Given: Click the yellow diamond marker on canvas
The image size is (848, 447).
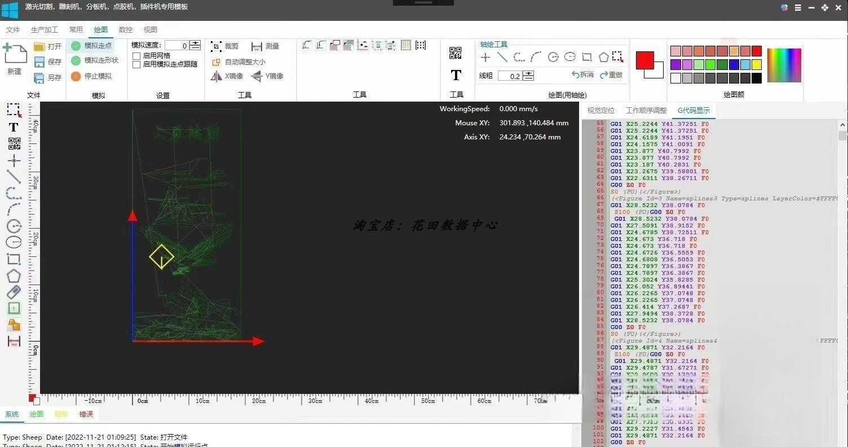Looking at the screenshot, I should pos(162,257).
